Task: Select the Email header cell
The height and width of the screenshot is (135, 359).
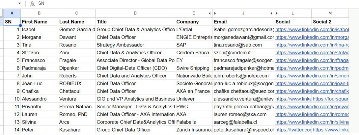Action: (243, 22)
